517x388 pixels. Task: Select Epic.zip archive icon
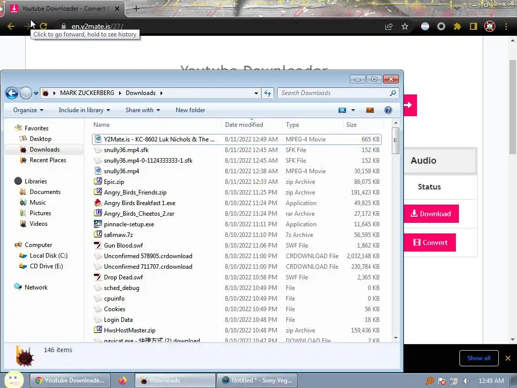[x=98, y=181]
